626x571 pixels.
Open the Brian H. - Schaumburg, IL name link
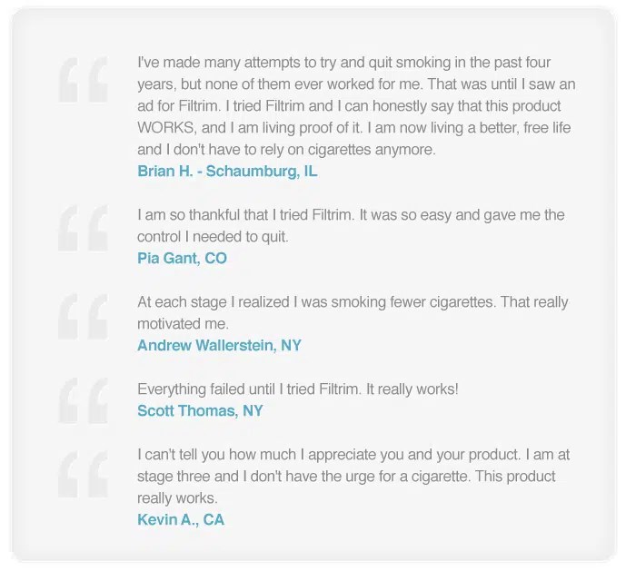tap(227, 172)
